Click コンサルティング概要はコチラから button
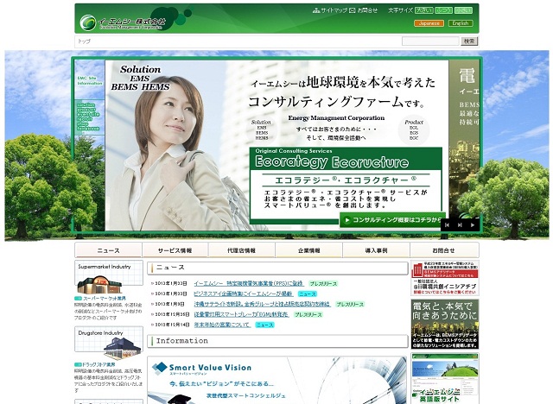This screenshot has height=404, width=553. (x=392, y=220)
